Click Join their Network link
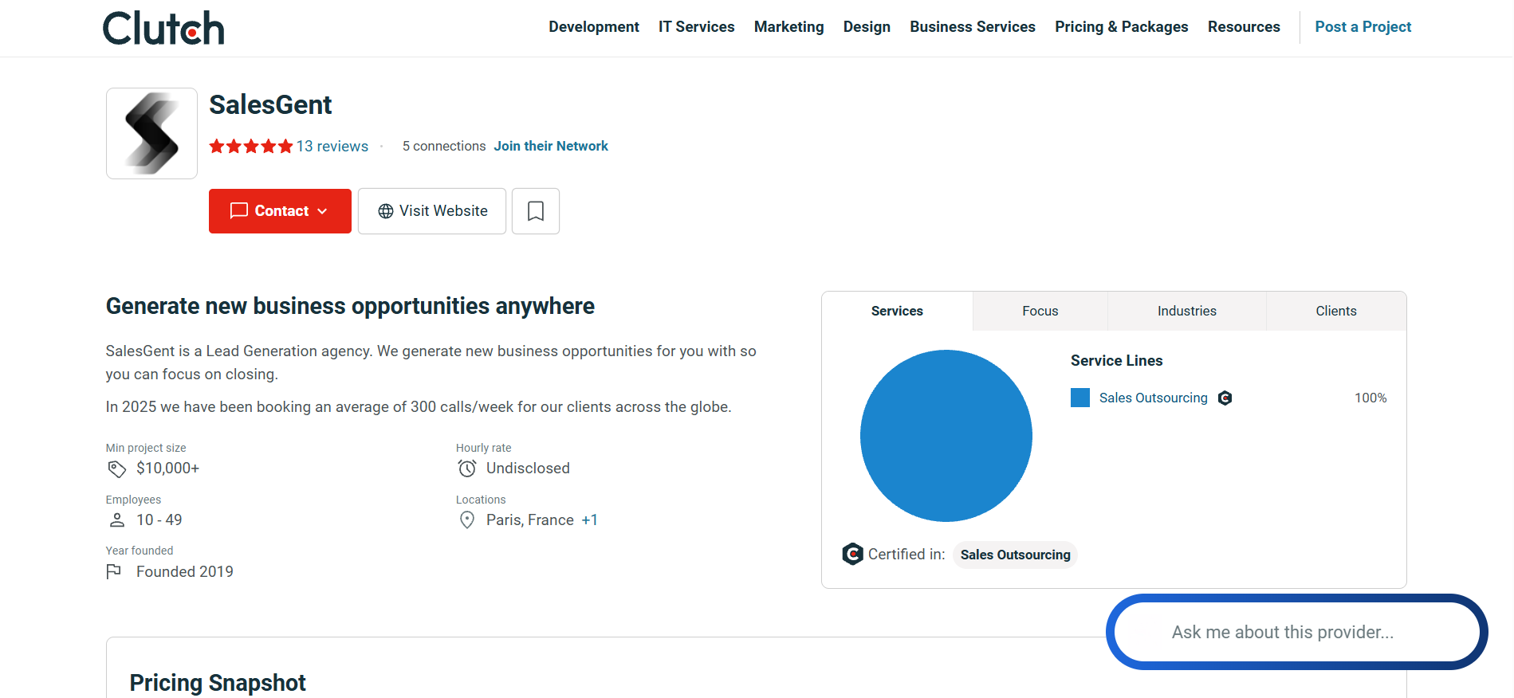 click(x=551, y=146)
